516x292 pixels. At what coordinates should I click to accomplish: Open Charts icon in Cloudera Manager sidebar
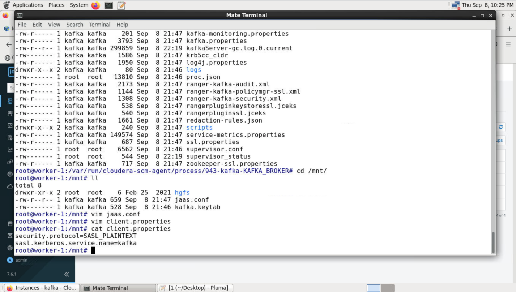coord(10,150)
